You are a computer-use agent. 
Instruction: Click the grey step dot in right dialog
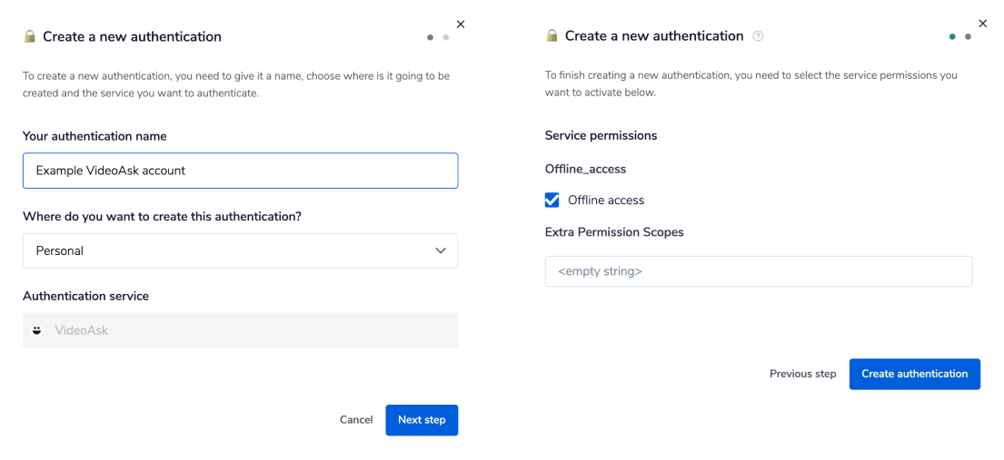coord(968,37)
